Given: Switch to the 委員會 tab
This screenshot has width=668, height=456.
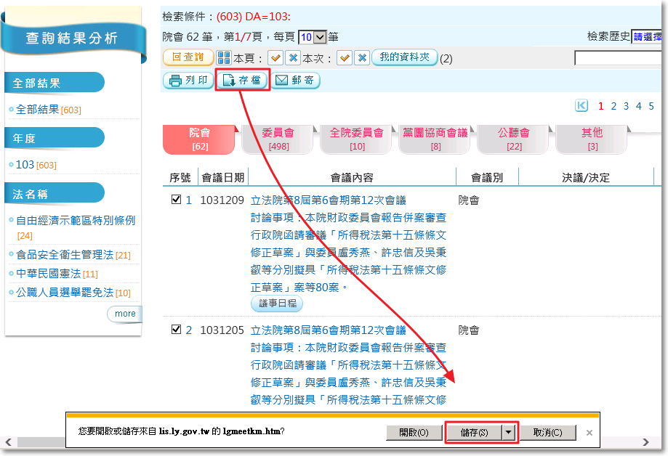Looking at the screenshot, I should coord(278,139).
